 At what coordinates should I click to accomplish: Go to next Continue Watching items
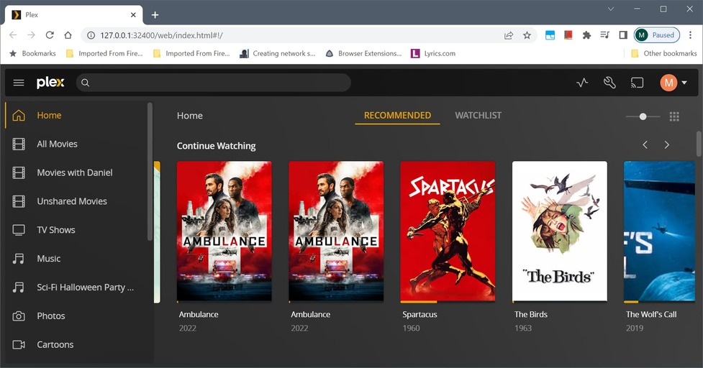pos(667,144)
